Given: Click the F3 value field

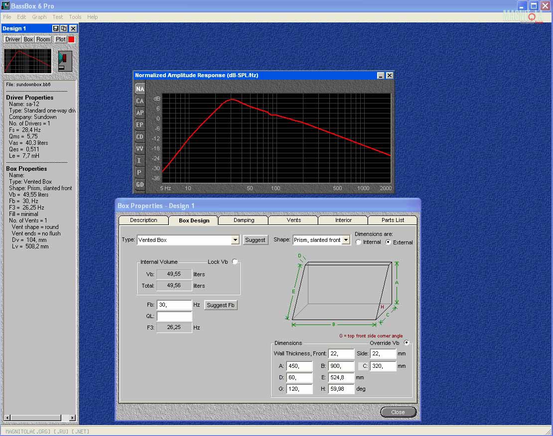Looking at the screenshot, I should point(174,327).
